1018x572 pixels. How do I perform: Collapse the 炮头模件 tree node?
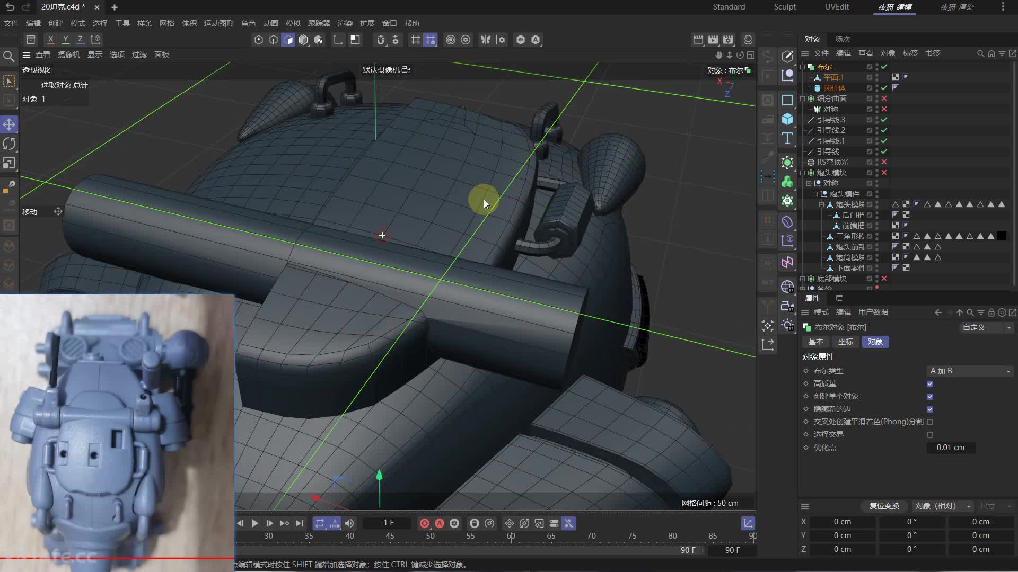815,194
